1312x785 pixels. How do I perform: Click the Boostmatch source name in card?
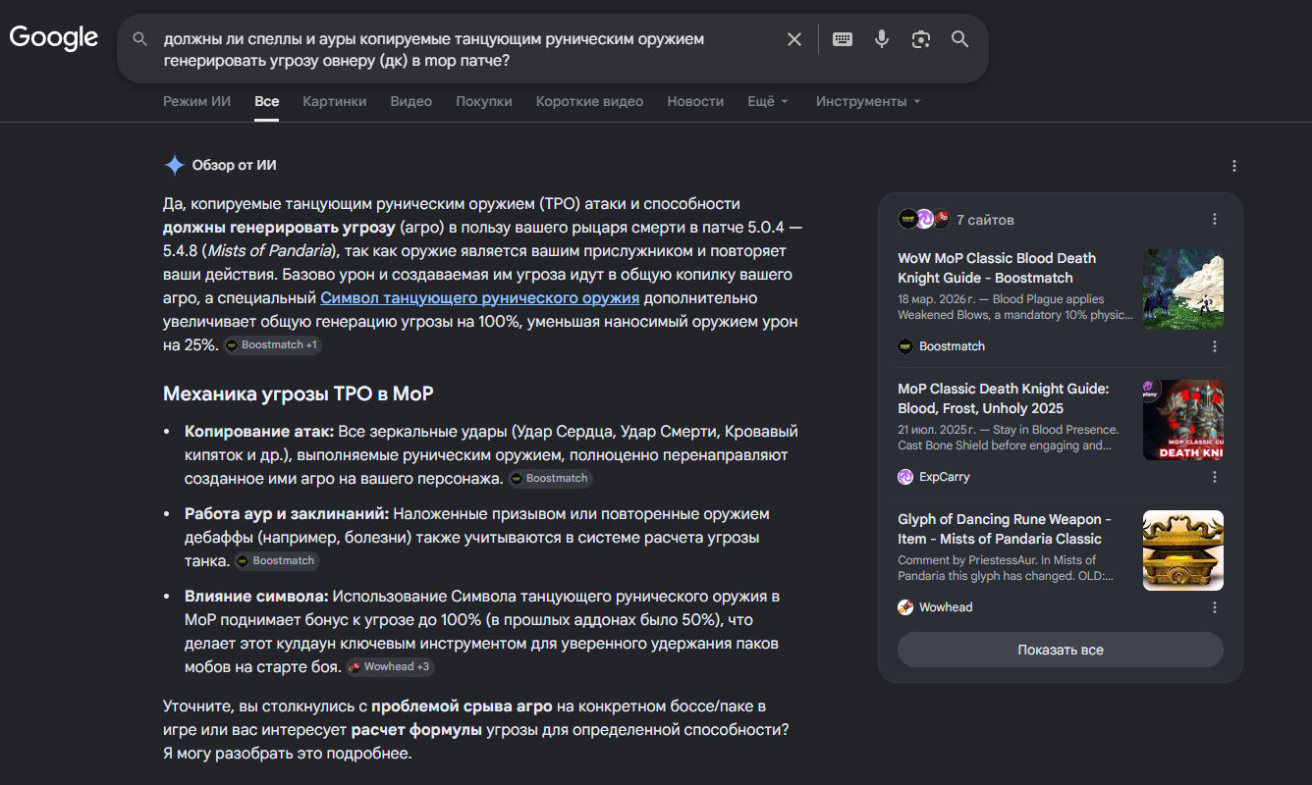(953, 346)
